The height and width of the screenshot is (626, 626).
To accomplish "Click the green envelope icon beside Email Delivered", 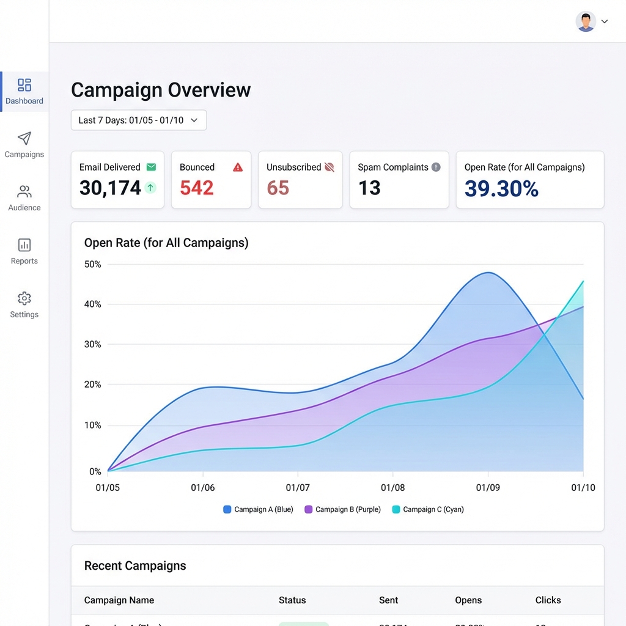I will point(152,166).
